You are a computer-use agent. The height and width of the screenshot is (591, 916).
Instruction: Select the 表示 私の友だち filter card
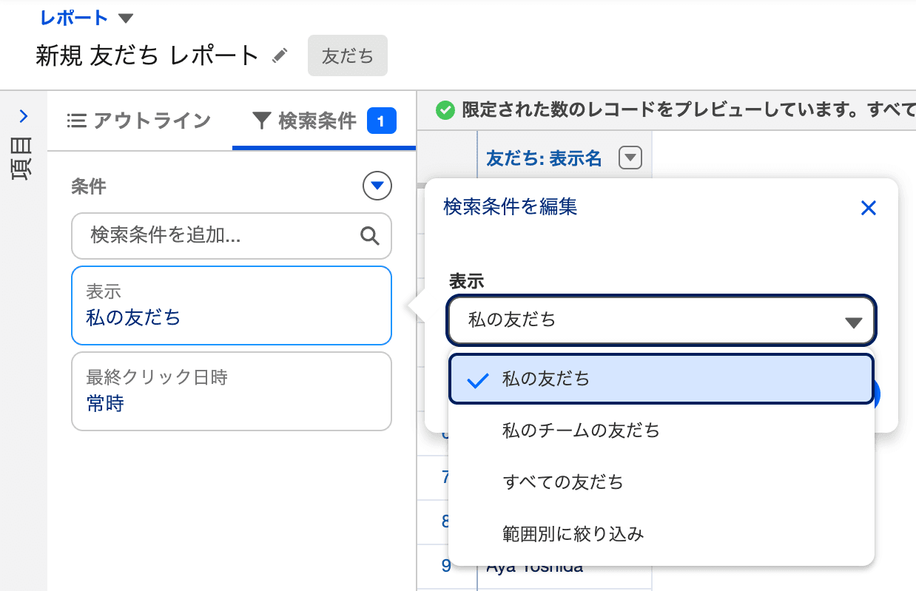(232, 305)
